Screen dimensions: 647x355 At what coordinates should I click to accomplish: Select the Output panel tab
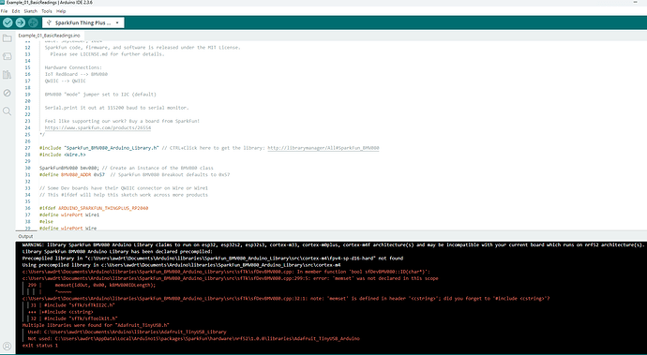25,236
